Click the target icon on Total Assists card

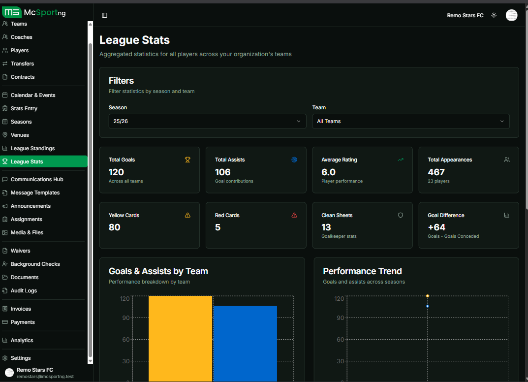(x=294, y=159)
